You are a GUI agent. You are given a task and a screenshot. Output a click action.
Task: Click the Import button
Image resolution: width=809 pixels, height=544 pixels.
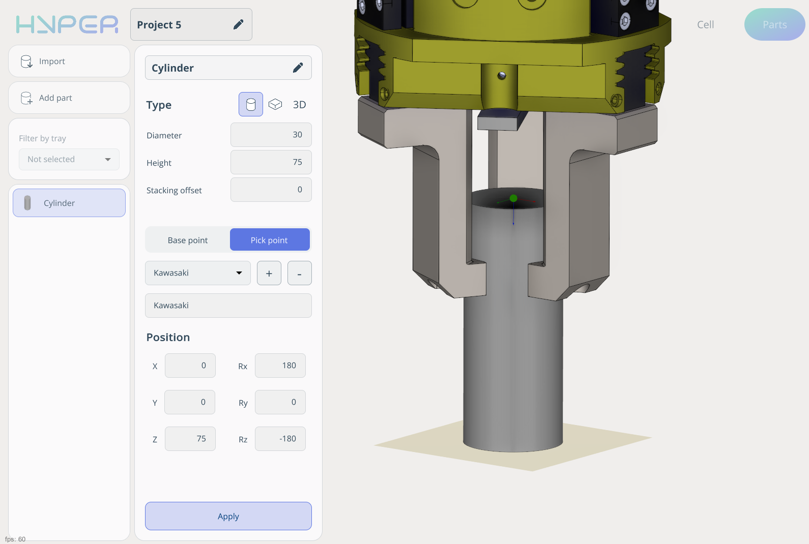(69, 61)
